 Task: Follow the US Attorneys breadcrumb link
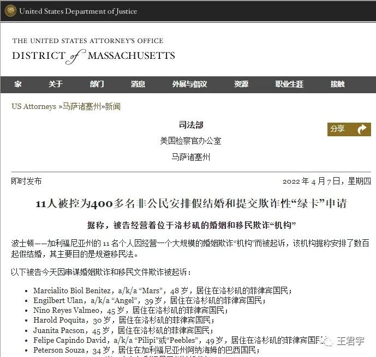34,106
